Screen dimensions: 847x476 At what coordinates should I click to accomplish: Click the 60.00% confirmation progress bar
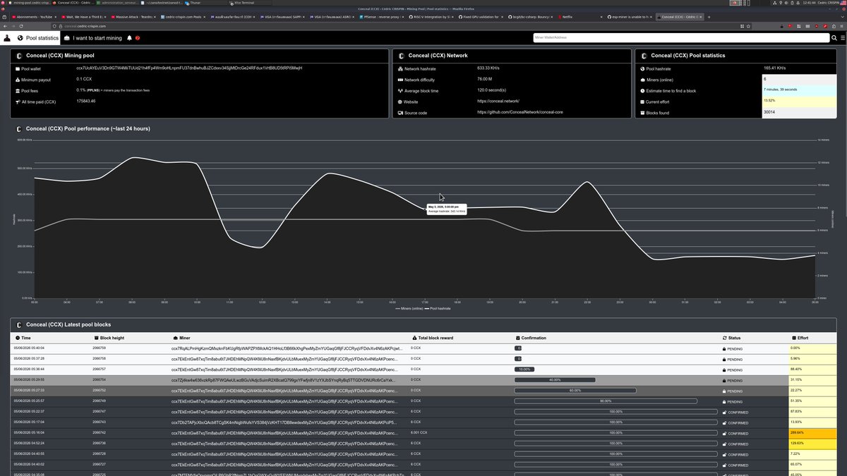click(x=575, y=391)
